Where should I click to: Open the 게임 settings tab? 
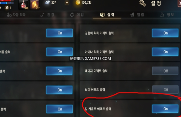[77, 15]
